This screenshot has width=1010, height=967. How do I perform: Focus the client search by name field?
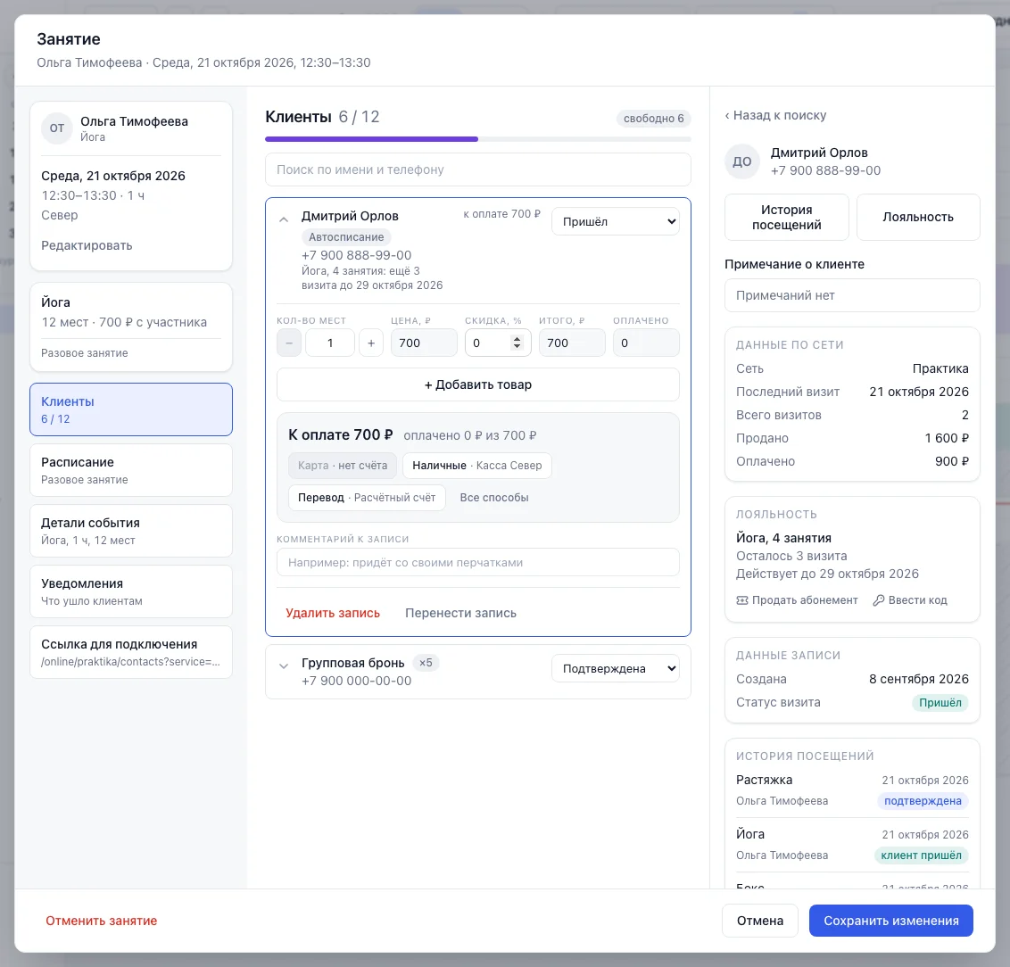(x=478, y=170)
